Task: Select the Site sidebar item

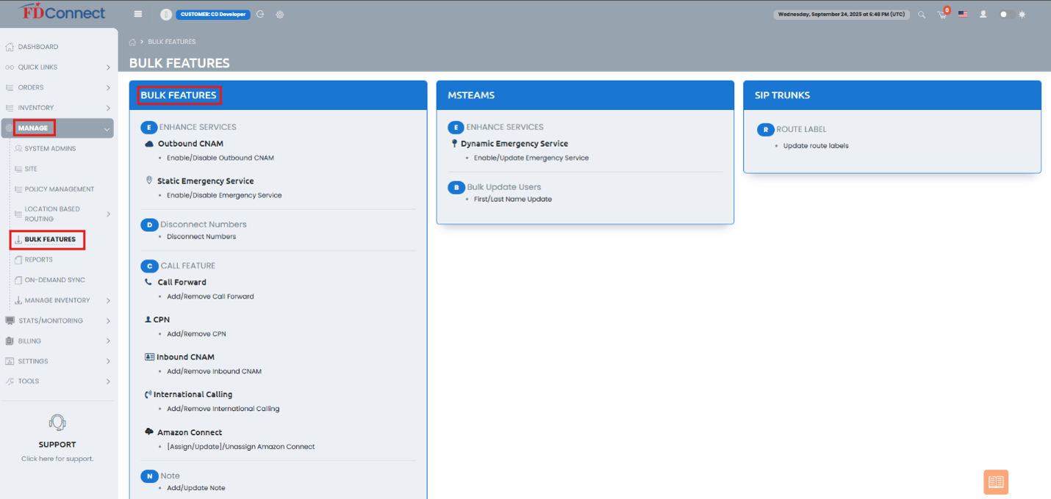Action: 31,169
